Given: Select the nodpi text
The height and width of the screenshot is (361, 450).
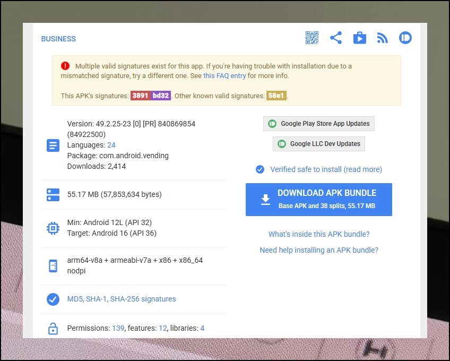Looking at the screenshot, I should (76, 271).
